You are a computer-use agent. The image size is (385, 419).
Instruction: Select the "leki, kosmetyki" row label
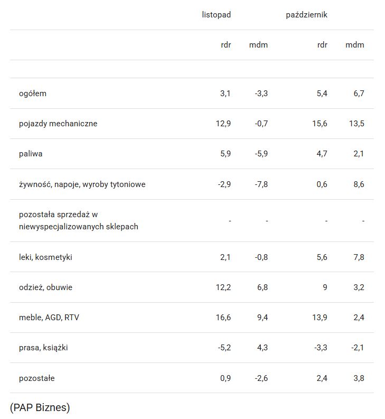[45, 257]
